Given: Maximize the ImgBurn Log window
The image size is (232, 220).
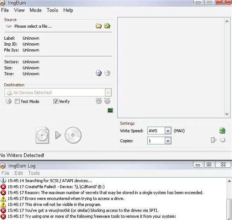Looking at the screenshot, I should point(209,164).
